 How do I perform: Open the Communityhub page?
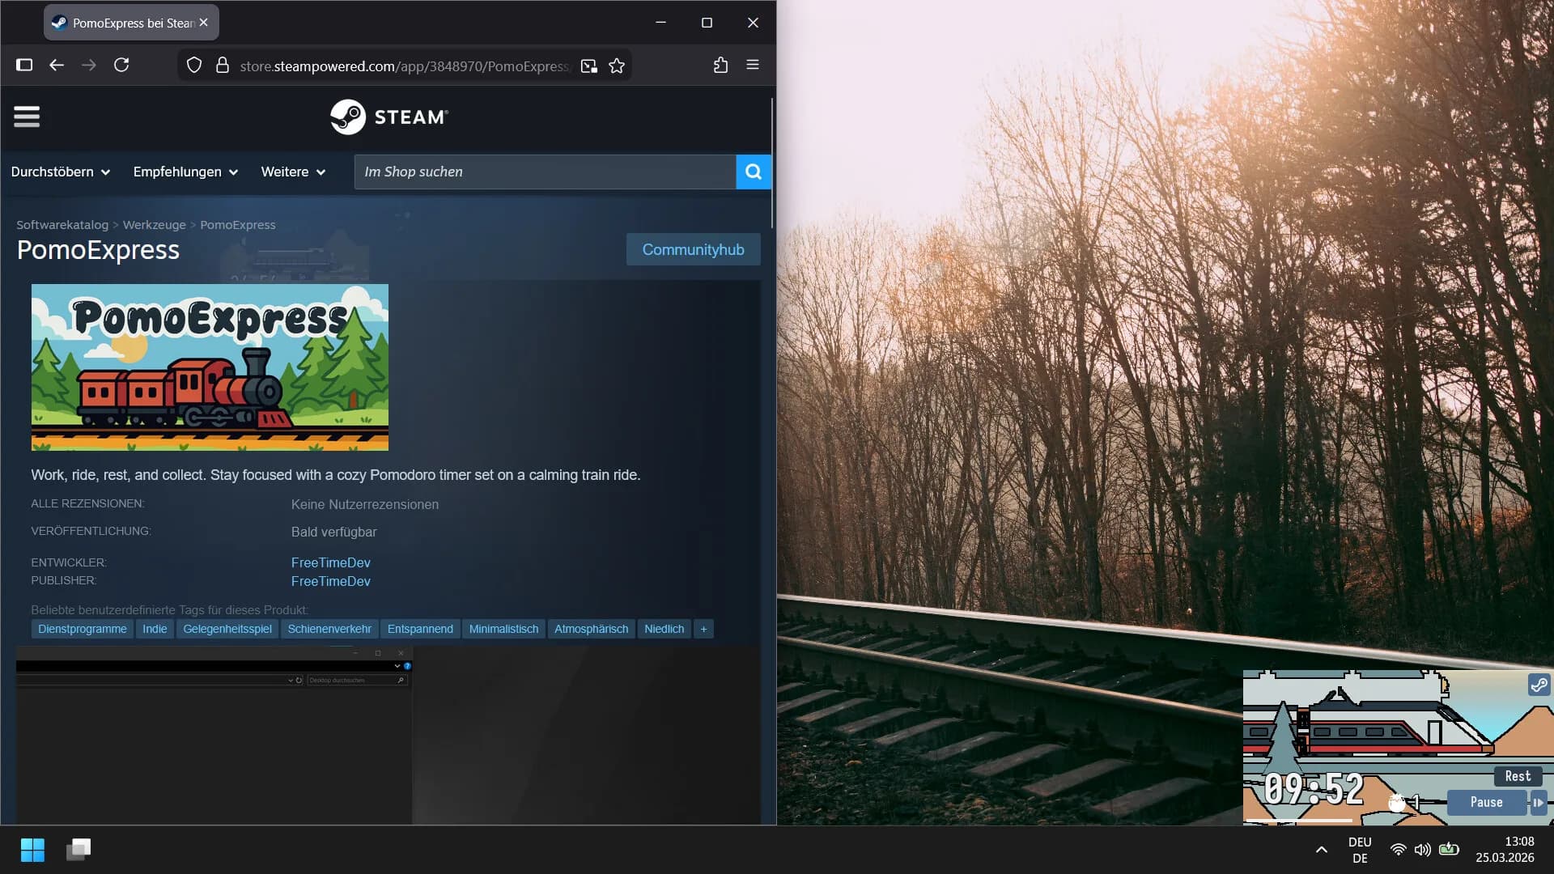click(693, 249)
